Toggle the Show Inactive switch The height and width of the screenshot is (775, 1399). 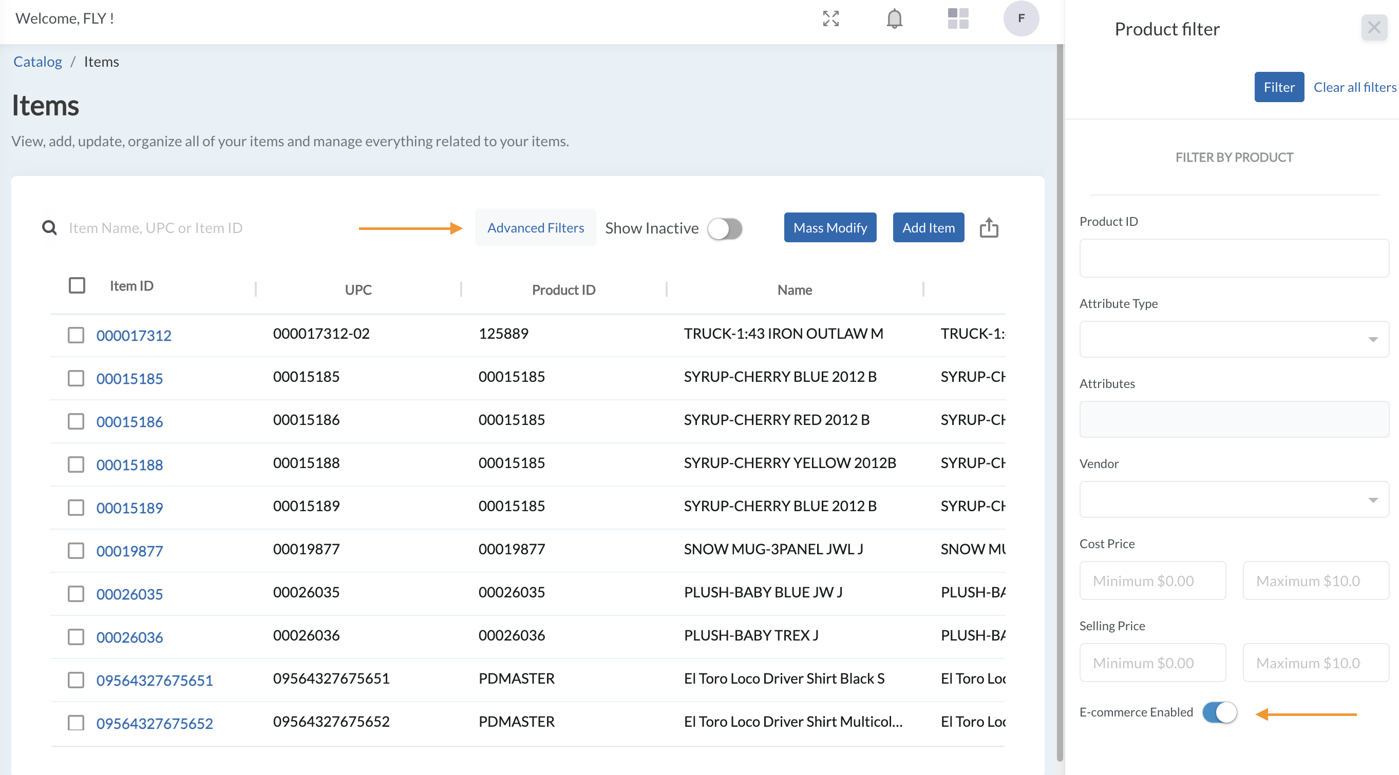pyautogui.click(x=725, y=228)
